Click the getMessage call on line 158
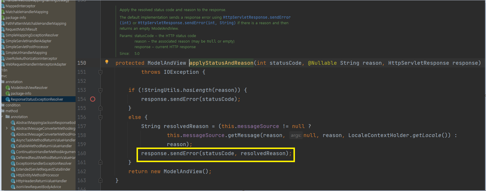 [244, 135]
